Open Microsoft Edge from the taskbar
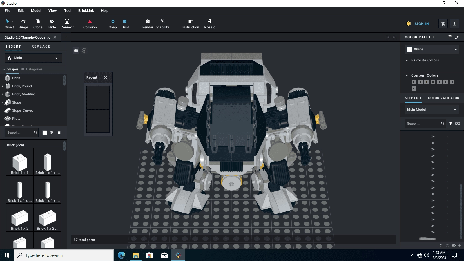 (122, 255)
